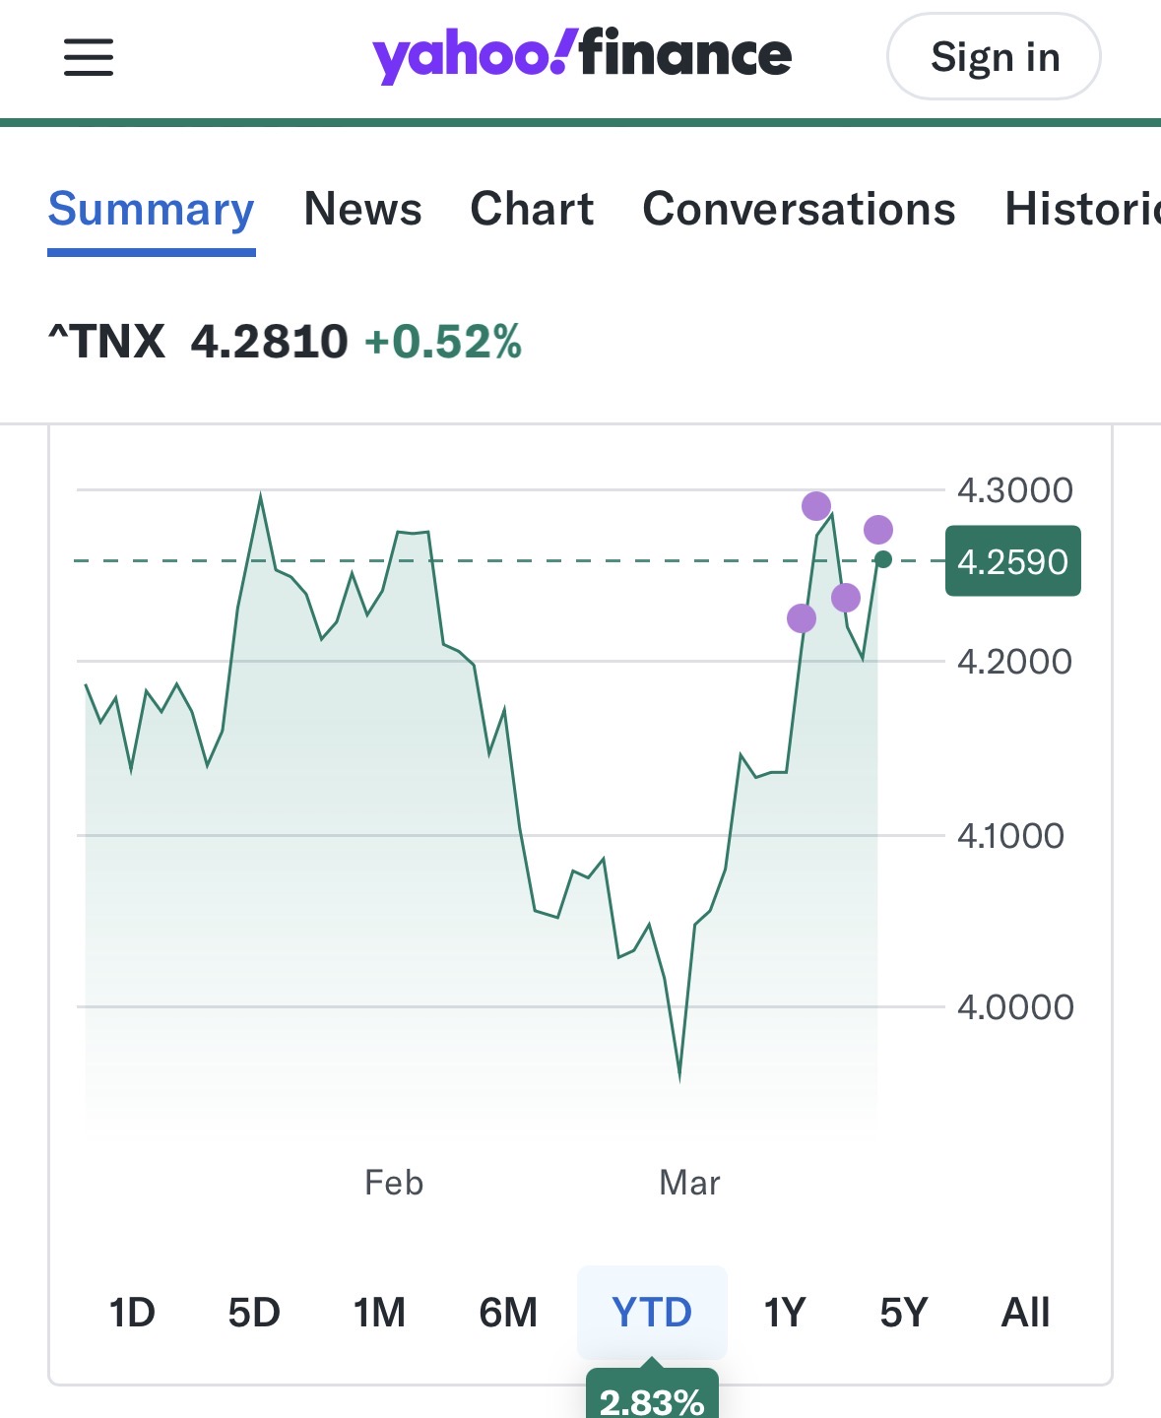Select the 1D chart range
The height and width of the screenshot is (1418, 1161).
click(x=132, y=1313)
